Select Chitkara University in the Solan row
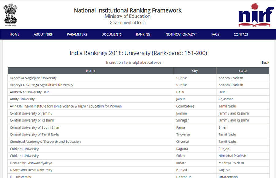 pyautogui.click(x=24, y=156)
